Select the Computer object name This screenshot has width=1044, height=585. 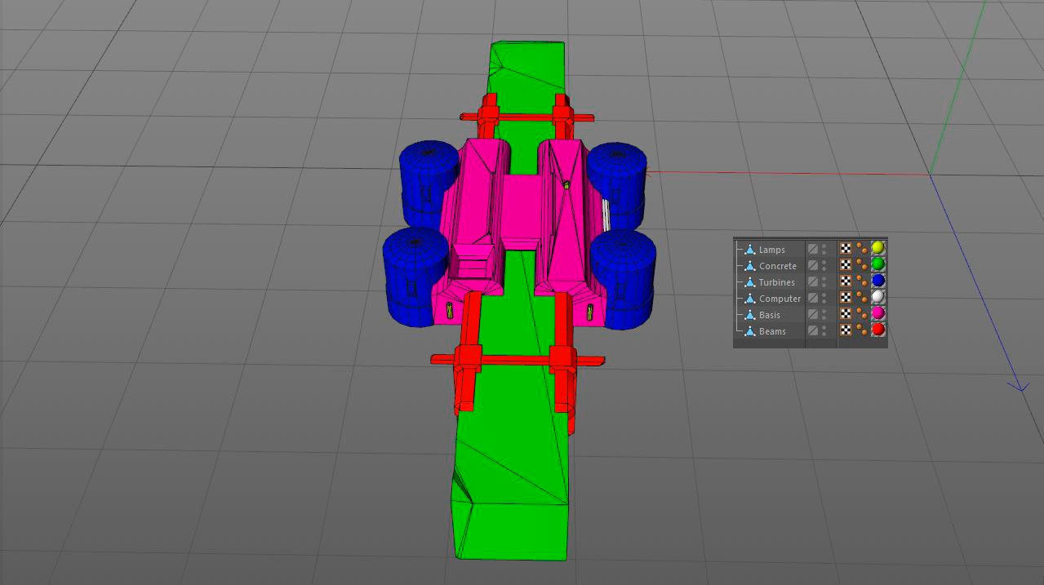point(780,299)
